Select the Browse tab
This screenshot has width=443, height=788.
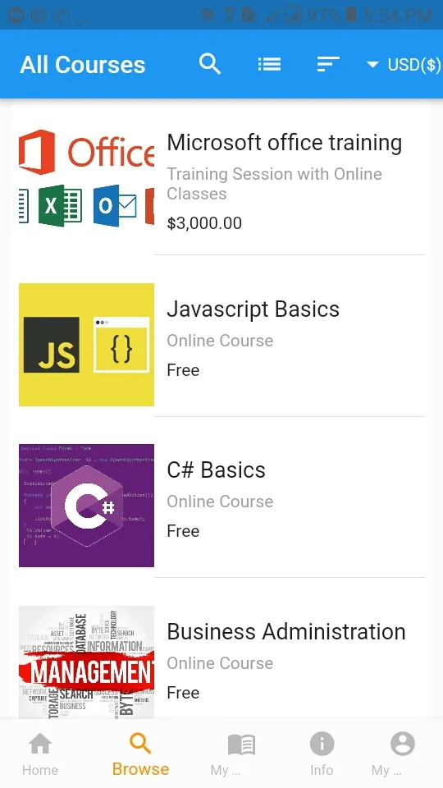pos(140,754)
